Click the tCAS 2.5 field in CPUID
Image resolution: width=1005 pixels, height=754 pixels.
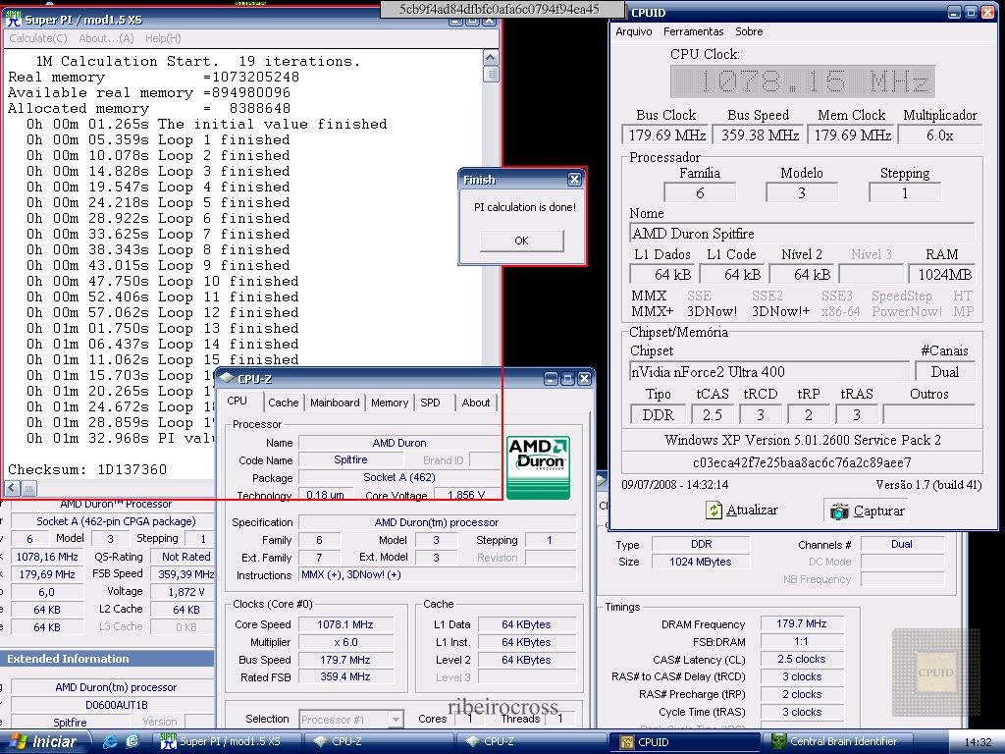(713, 415)
